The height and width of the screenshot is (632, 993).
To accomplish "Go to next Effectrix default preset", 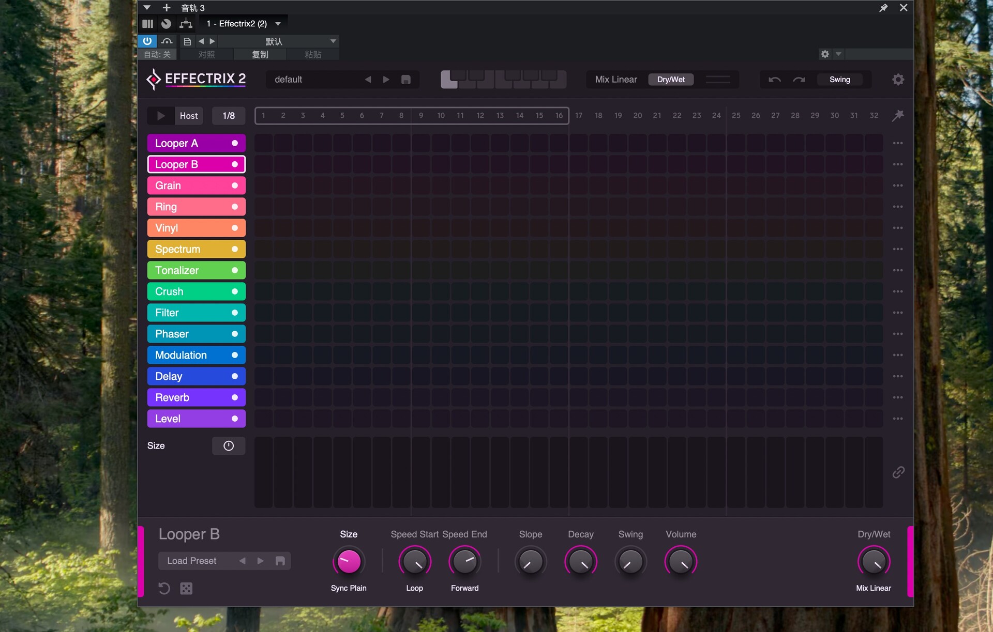I will (386, 80).
